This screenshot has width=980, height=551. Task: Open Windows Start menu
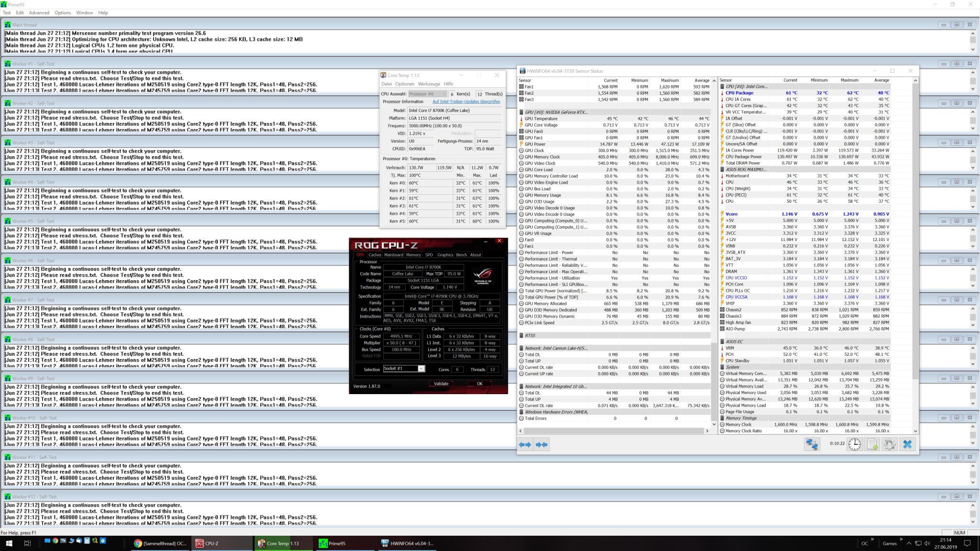coord(9,543)
